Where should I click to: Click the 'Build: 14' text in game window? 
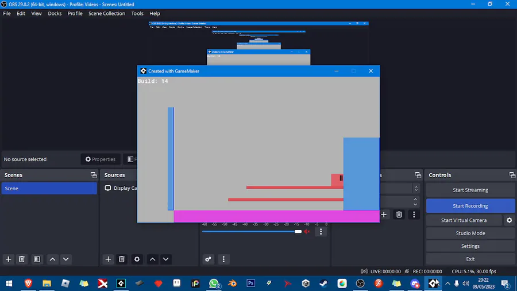tap(153, 81)
